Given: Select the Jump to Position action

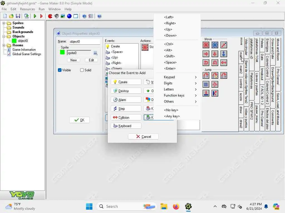Looking at the screenshot, I should [x=206, y=75].
